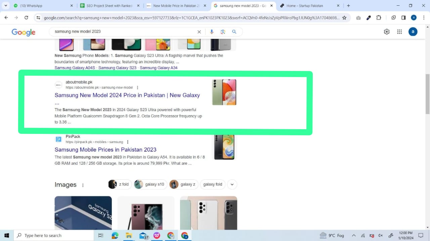The image size is (430, 241).
Task: Open the white and gray phones thumbnail
Action: click(209, 213)
